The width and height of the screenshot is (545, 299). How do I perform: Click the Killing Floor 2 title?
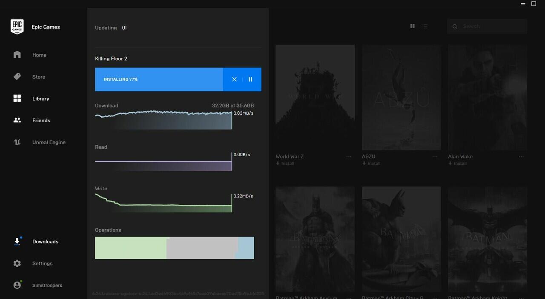(111, 59)
